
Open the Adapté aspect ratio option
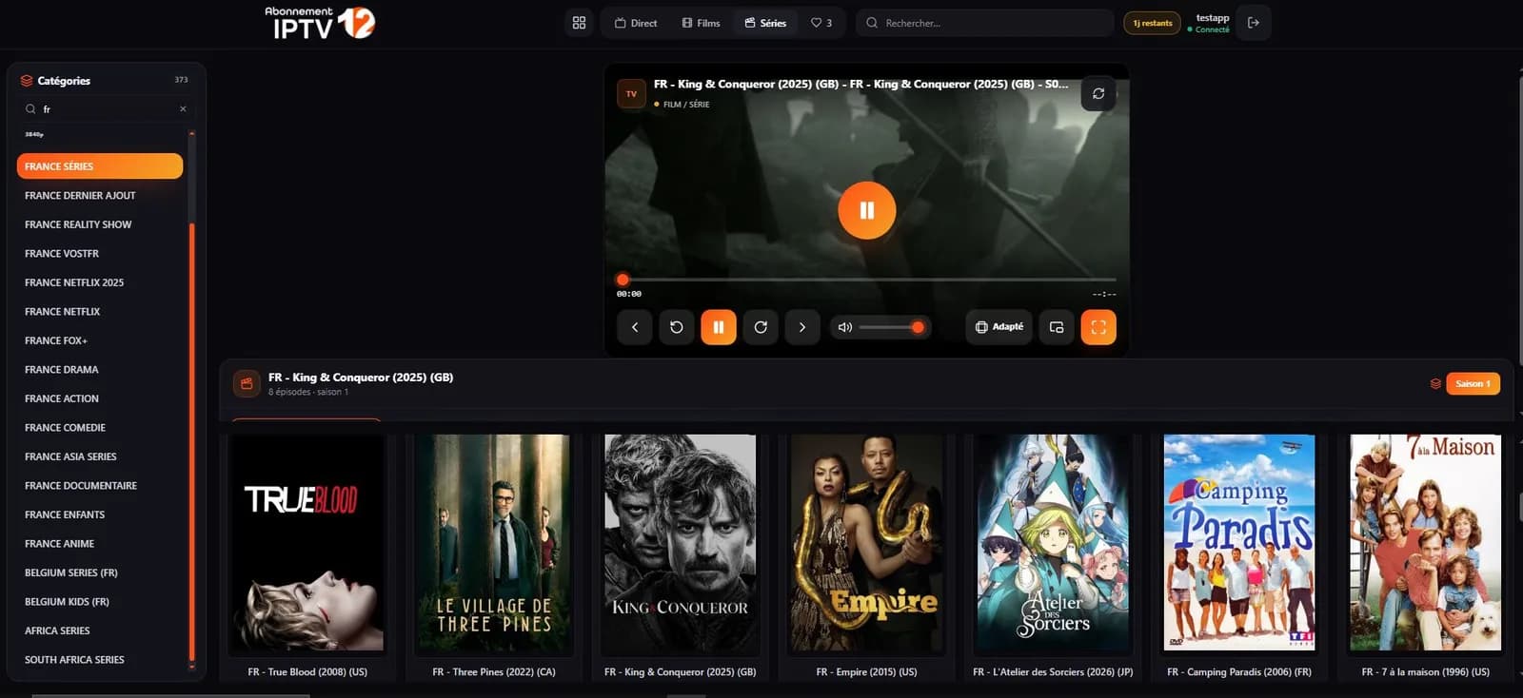coord(999,327)
